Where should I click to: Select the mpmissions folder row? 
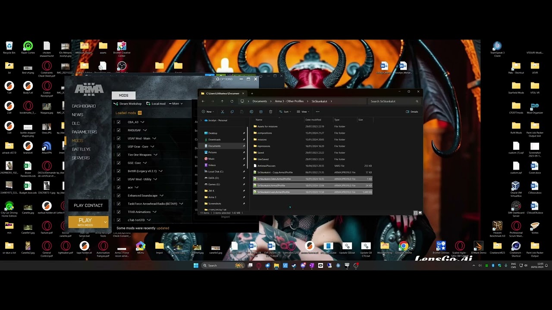(x=313, y=146)
